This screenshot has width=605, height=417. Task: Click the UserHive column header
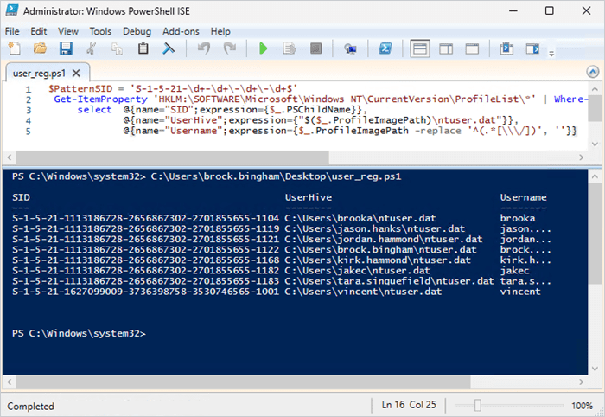pyautogui.click(x=309, y=197)
